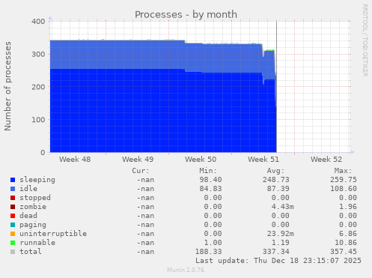Click the total gray swatch

[13, 252]
